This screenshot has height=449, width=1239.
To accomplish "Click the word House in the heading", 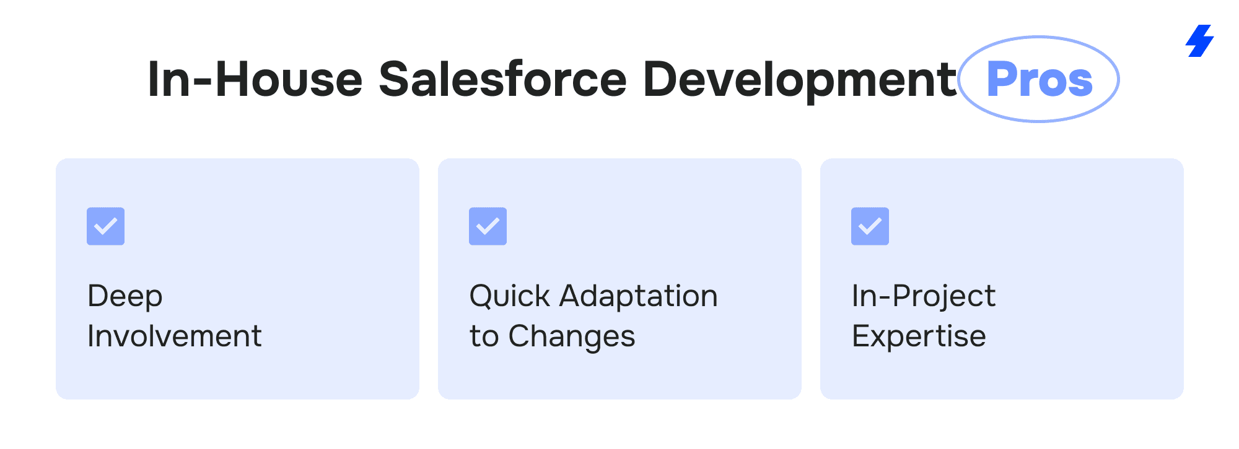I will click(288, 80).
